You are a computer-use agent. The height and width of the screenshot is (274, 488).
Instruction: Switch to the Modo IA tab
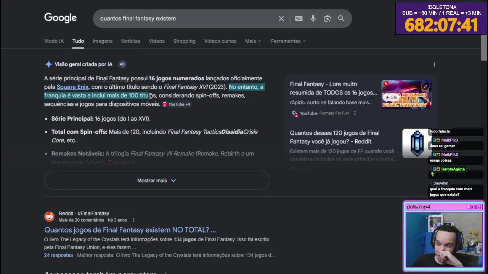point(54,41)
